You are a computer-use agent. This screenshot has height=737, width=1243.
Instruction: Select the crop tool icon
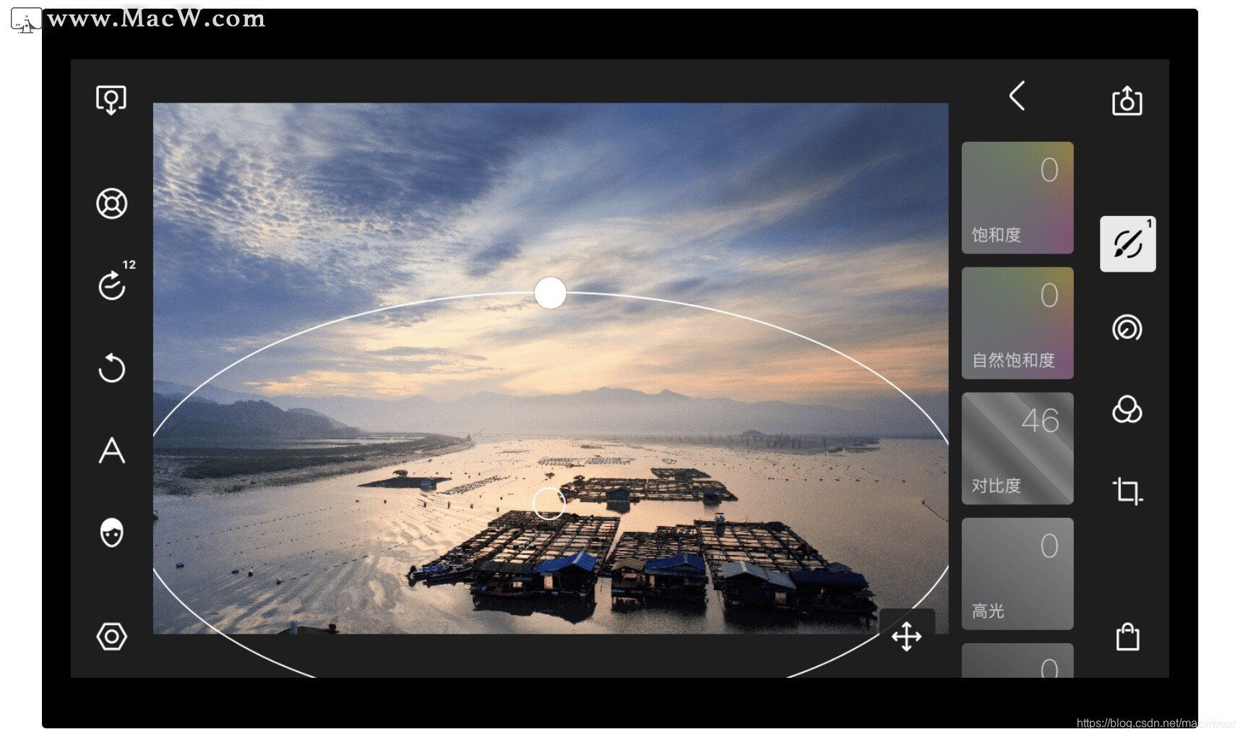point(1127,491)
